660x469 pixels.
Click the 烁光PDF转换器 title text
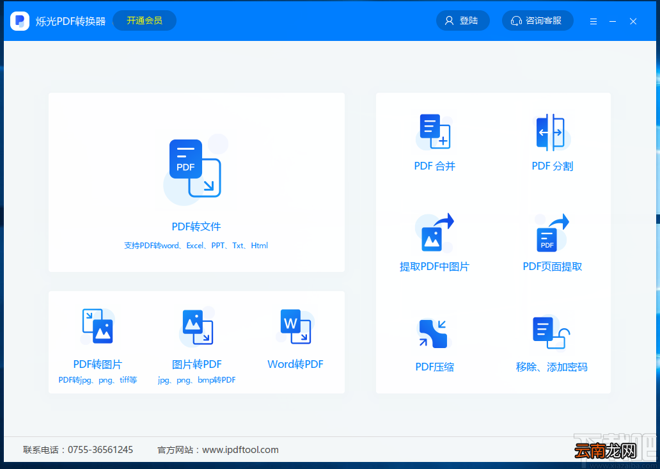[71, 21]
